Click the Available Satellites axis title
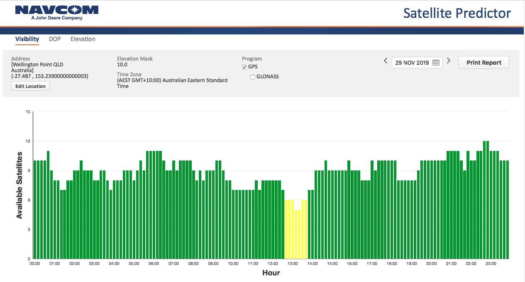 19,185
